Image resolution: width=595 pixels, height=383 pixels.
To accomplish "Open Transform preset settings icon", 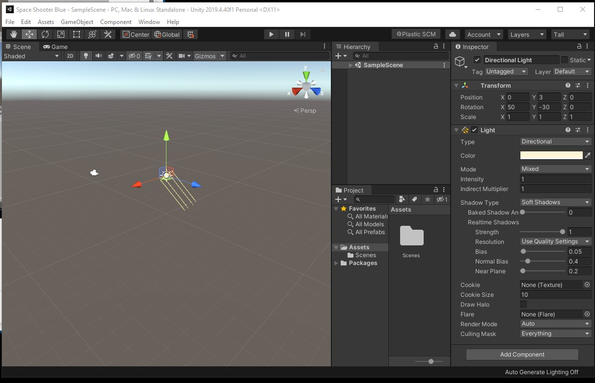I will 578,85.
